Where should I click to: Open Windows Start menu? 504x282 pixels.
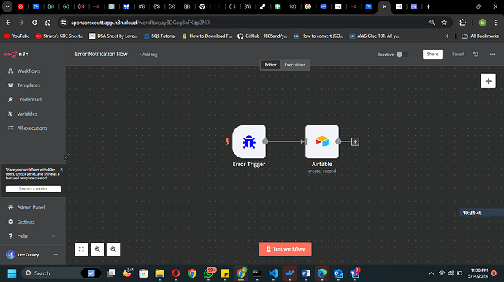[x=12, y=273]
